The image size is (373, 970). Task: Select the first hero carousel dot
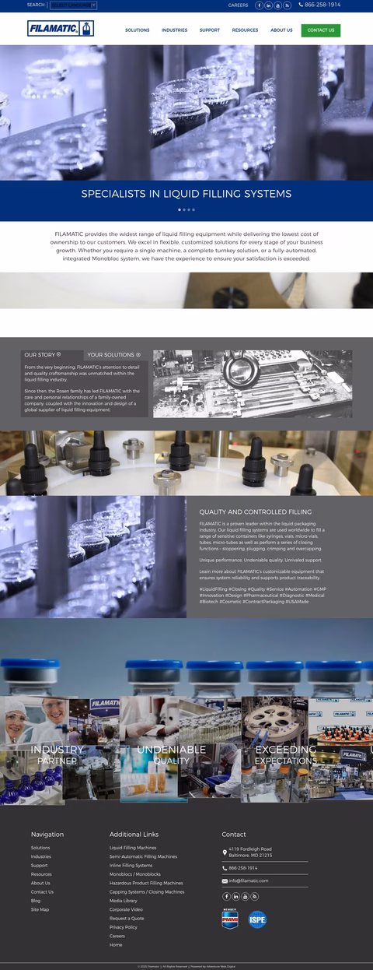pos(180,210)
